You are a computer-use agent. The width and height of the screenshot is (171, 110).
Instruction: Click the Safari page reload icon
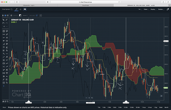(x=119, y=2)
